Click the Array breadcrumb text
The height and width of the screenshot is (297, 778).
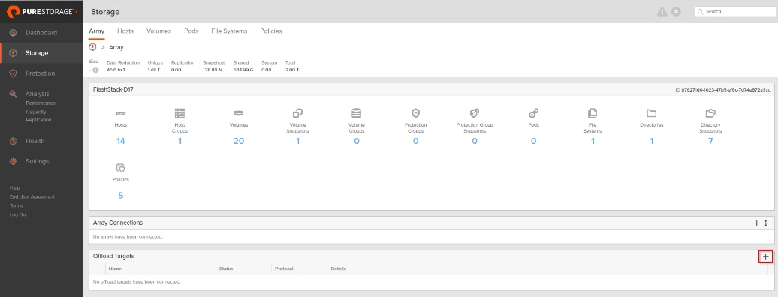coord(116,47)
